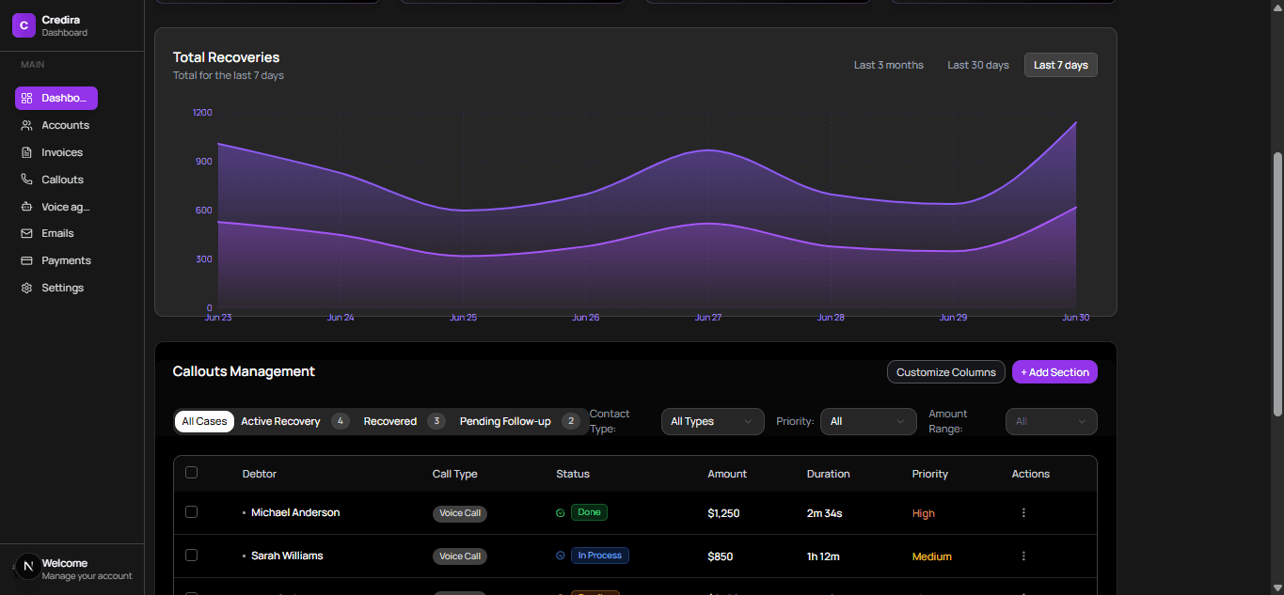The width and height of the screenshot is (1284, 595).
Task: Open the Dashboard sidebar item
Action: (56, 98)
